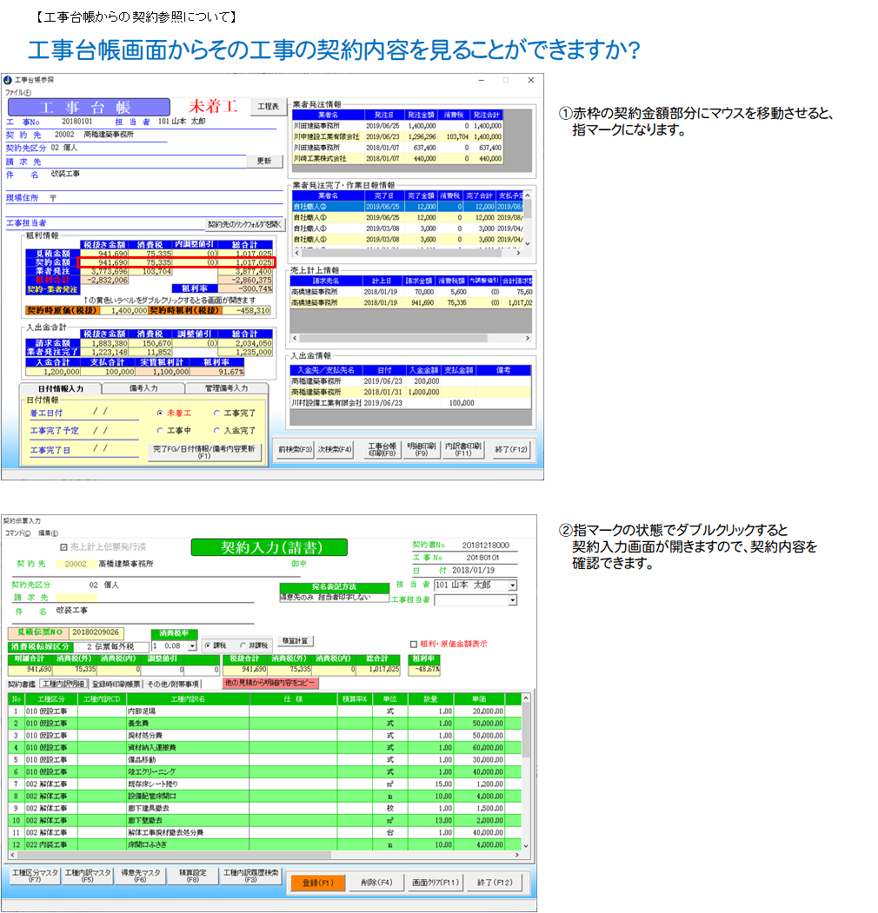Choose the 入金完了 radio option
The height and width of the screenshot is (913, 878).
point(217,430)
